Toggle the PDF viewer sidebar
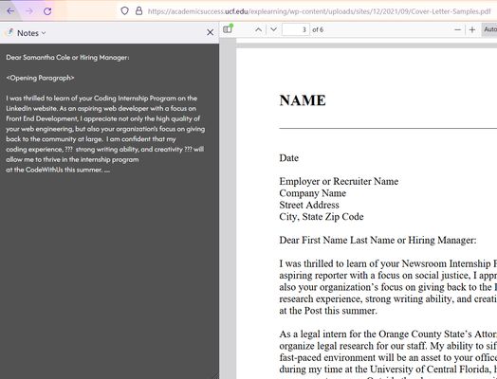This screenshot has height=379, width=497. [x=228, y=29]
